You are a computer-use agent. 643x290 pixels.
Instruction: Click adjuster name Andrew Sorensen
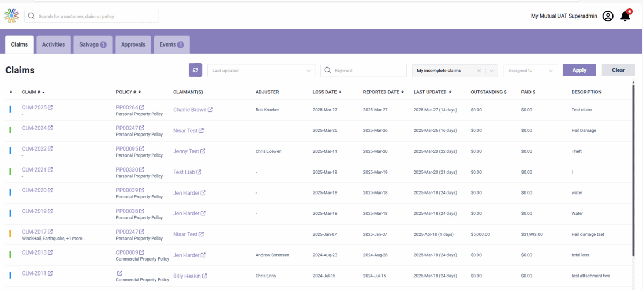click(272, 255)
